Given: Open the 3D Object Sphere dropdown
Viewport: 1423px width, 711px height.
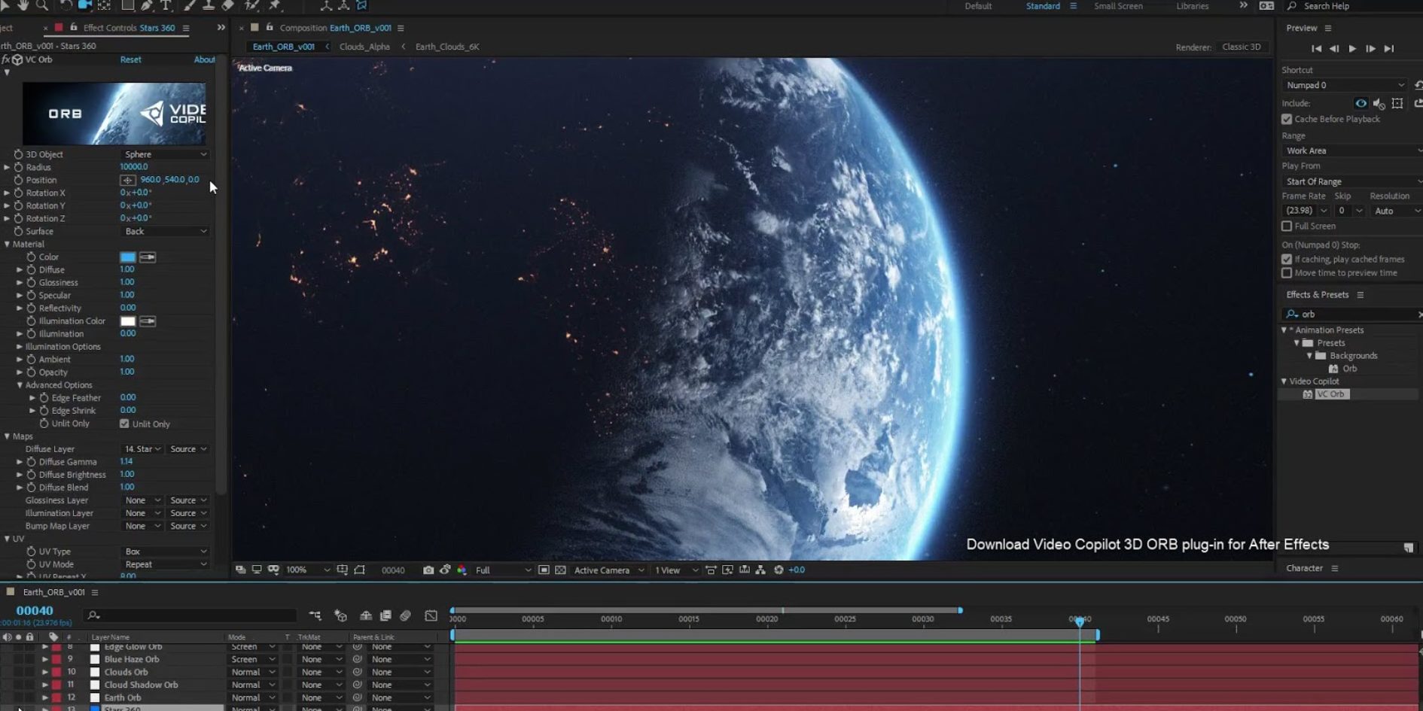Looking at the screenshot, I should pyautogui.click(x=165, y=154).
